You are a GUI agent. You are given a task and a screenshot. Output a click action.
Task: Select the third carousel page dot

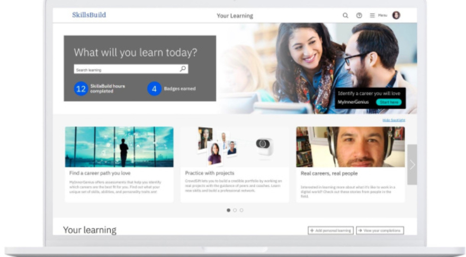[x=241, y=210]
